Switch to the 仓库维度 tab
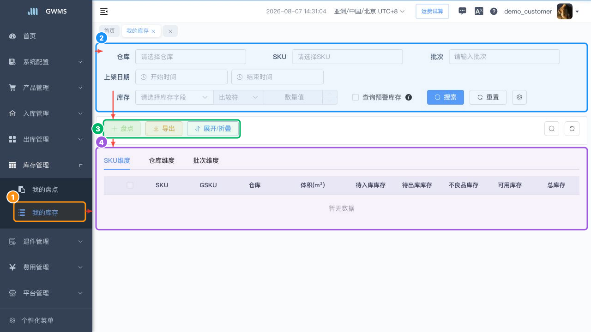Screen dimensions: 591x332 [x=162, y=160]
